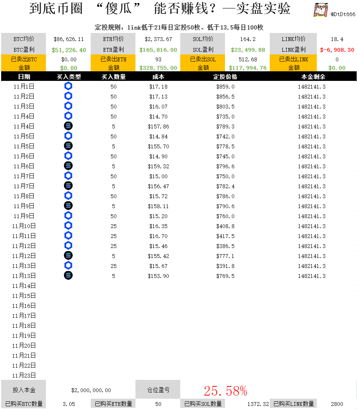Select the BTC均价 label cell
This screenshot has height=409, width=357.
[24, 39]
